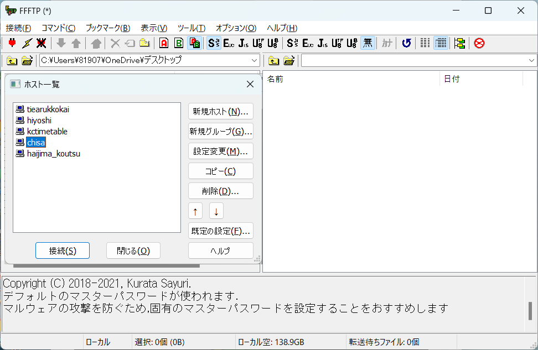
Task: Enable Binary transfer mode
Action: point(177,43)
